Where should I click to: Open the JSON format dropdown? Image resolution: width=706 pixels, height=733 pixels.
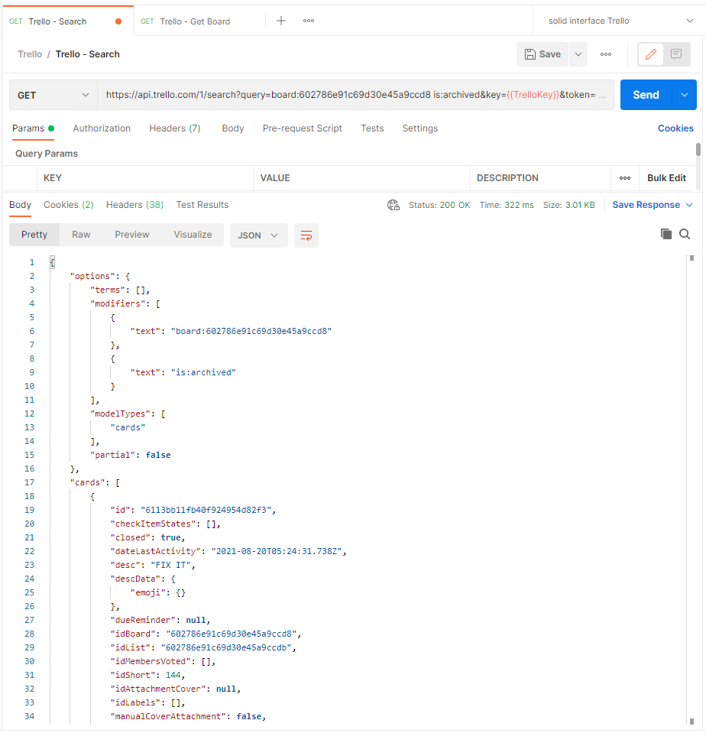[258, 235]
